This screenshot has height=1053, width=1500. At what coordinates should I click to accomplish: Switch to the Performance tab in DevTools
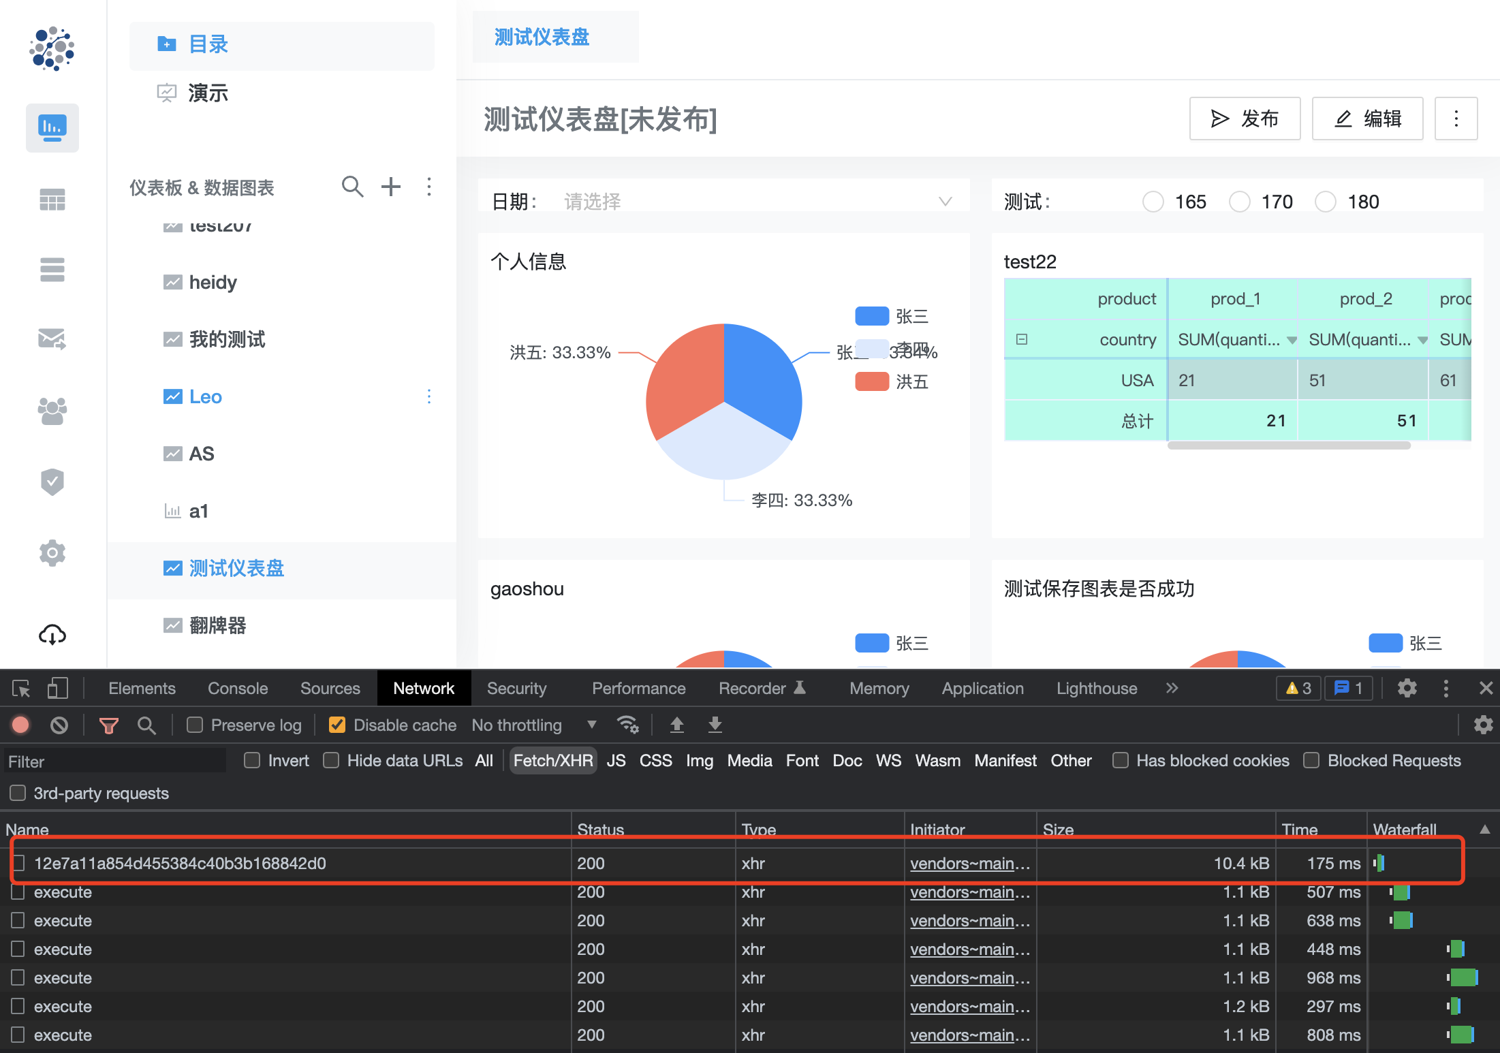point(638,688)
